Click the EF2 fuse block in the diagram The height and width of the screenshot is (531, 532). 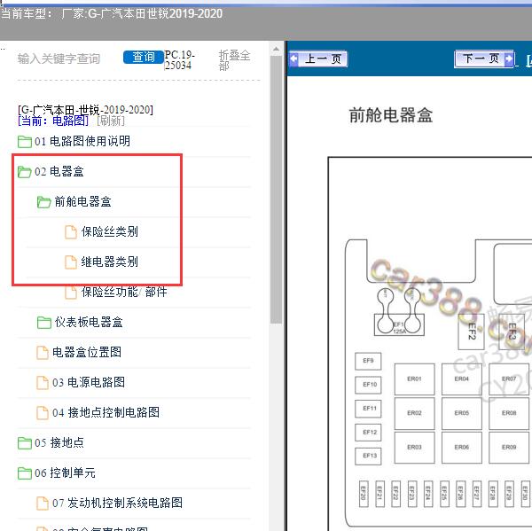pyautogui.click(x=472, y=332)
